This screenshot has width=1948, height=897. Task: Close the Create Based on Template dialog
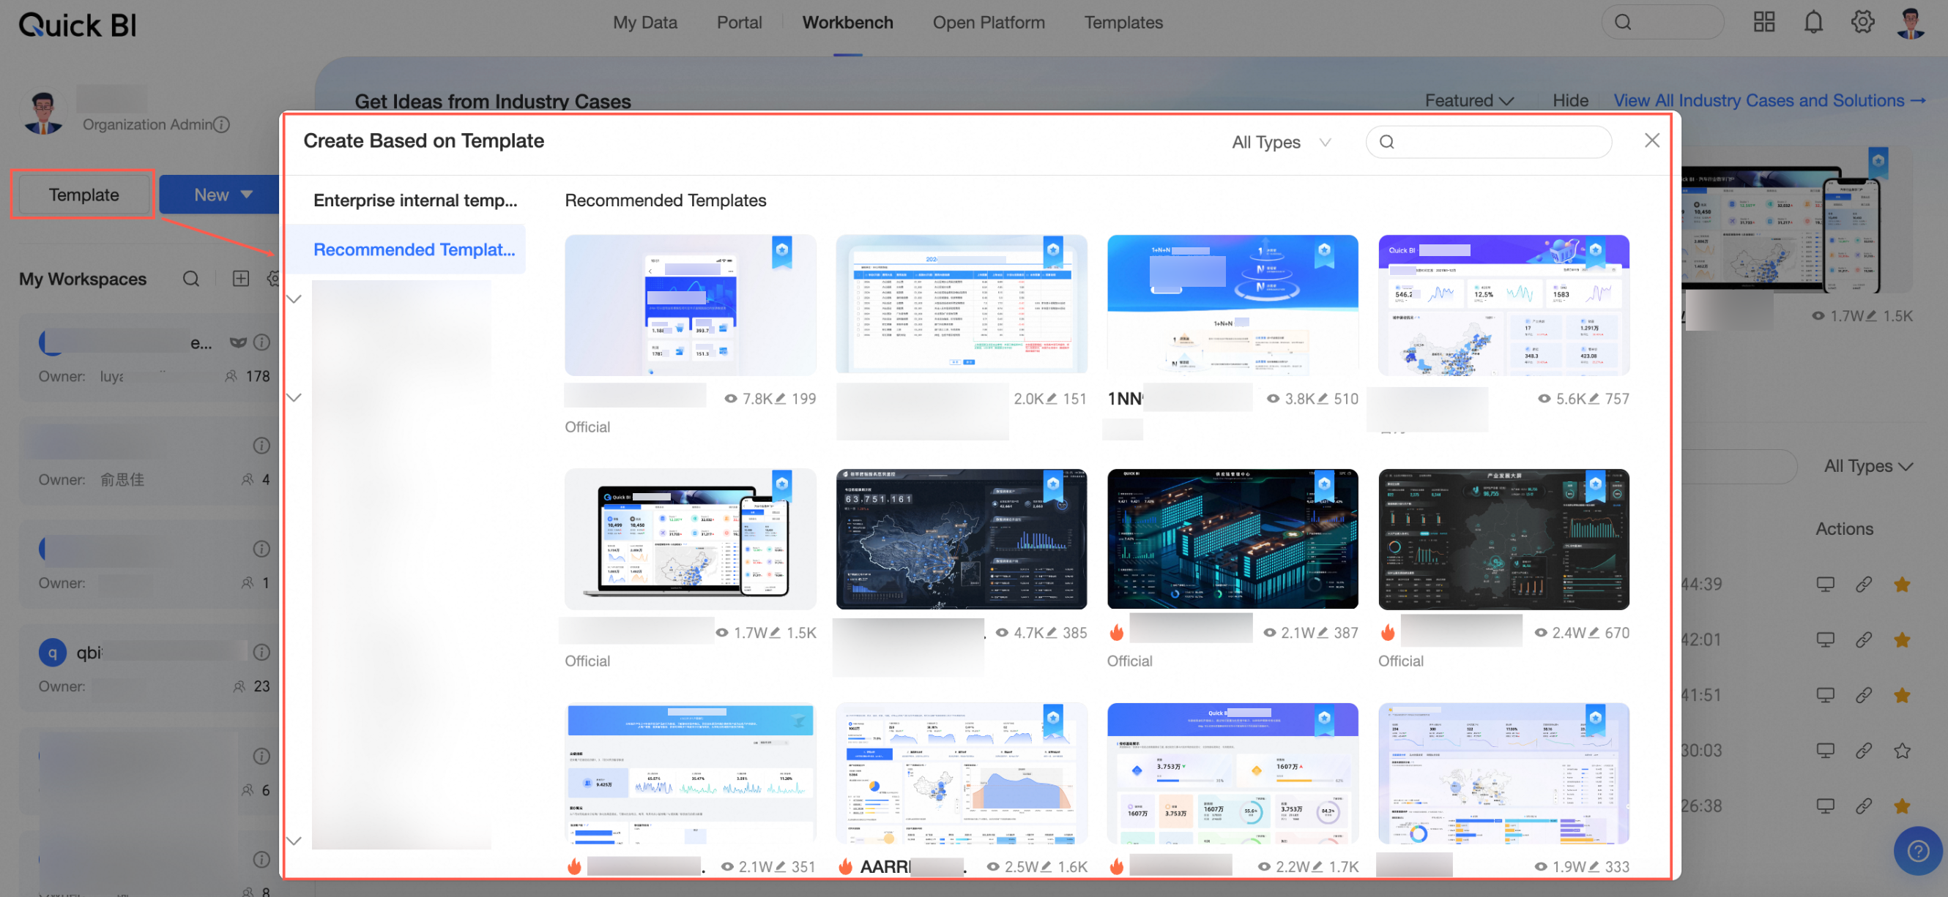click(x=1651, y=140)
